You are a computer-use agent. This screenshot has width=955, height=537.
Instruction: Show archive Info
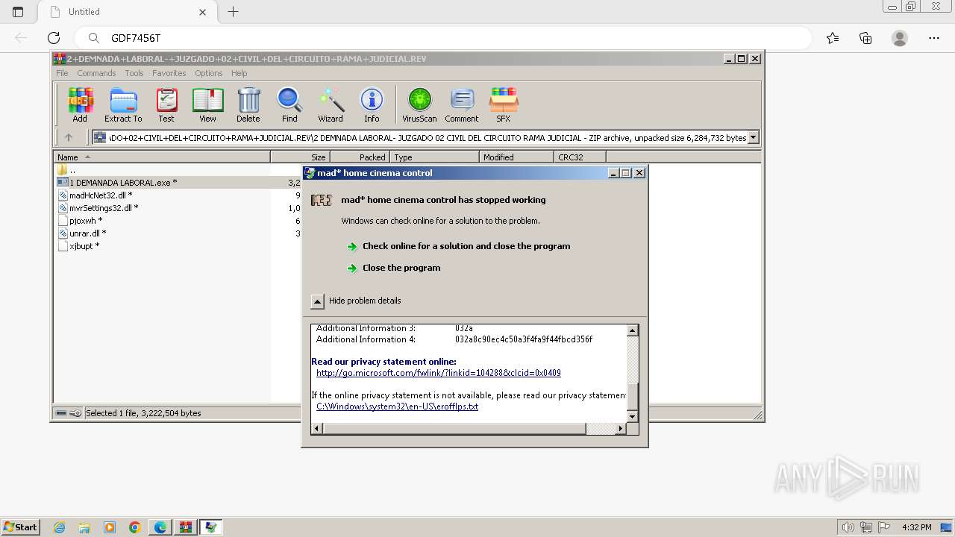point(372,104)
